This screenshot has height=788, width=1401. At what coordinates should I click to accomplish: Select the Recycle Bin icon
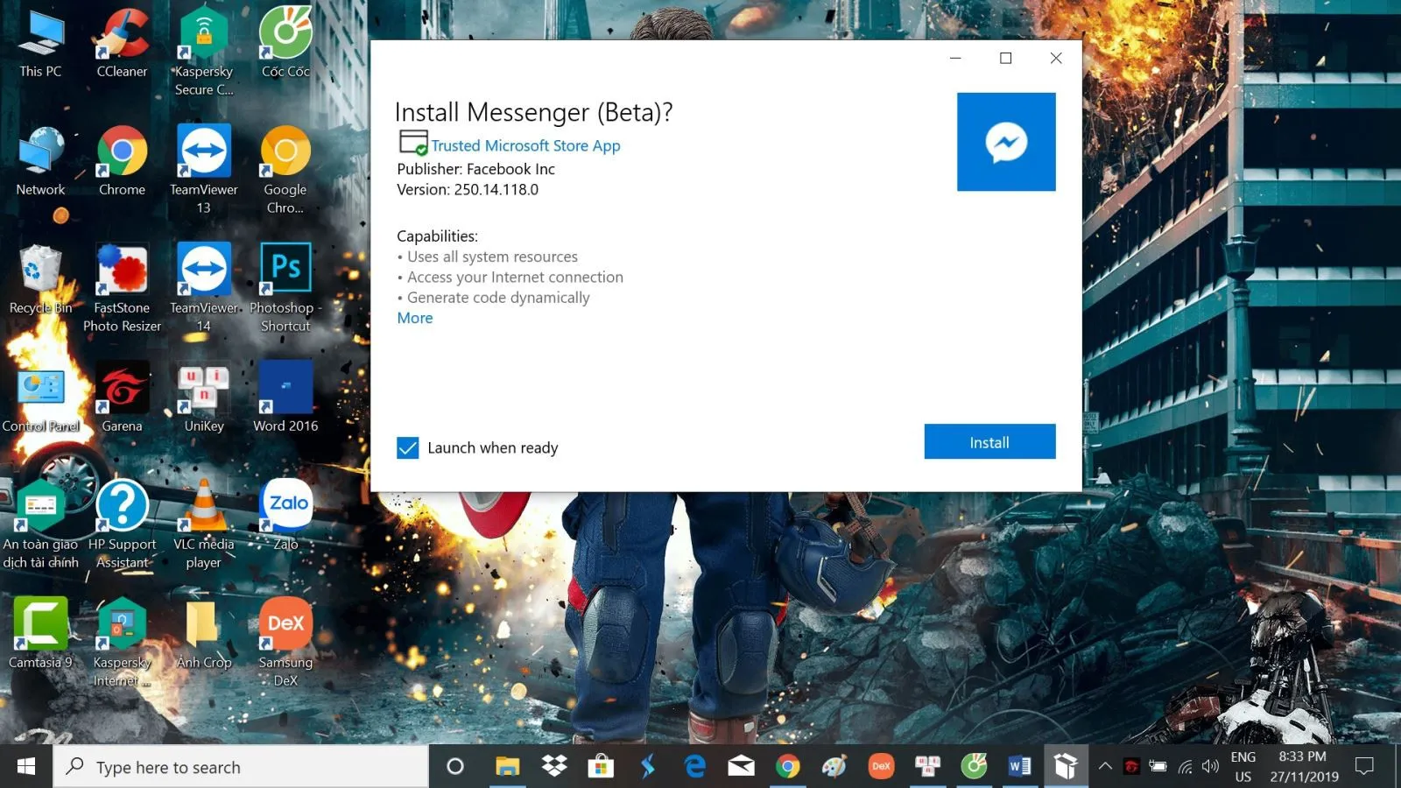coord(40,280)
